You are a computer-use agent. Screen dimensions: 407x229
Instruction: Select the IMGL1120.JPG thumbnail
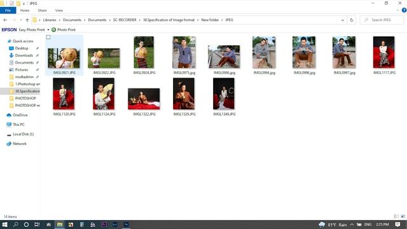(x=64, y=94)
